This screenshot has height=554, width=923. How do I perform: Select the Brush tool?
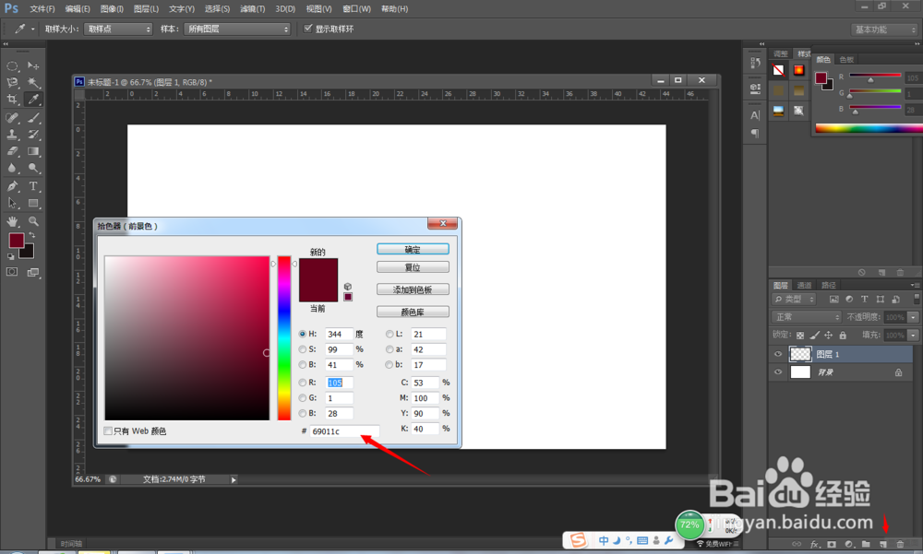33,118
